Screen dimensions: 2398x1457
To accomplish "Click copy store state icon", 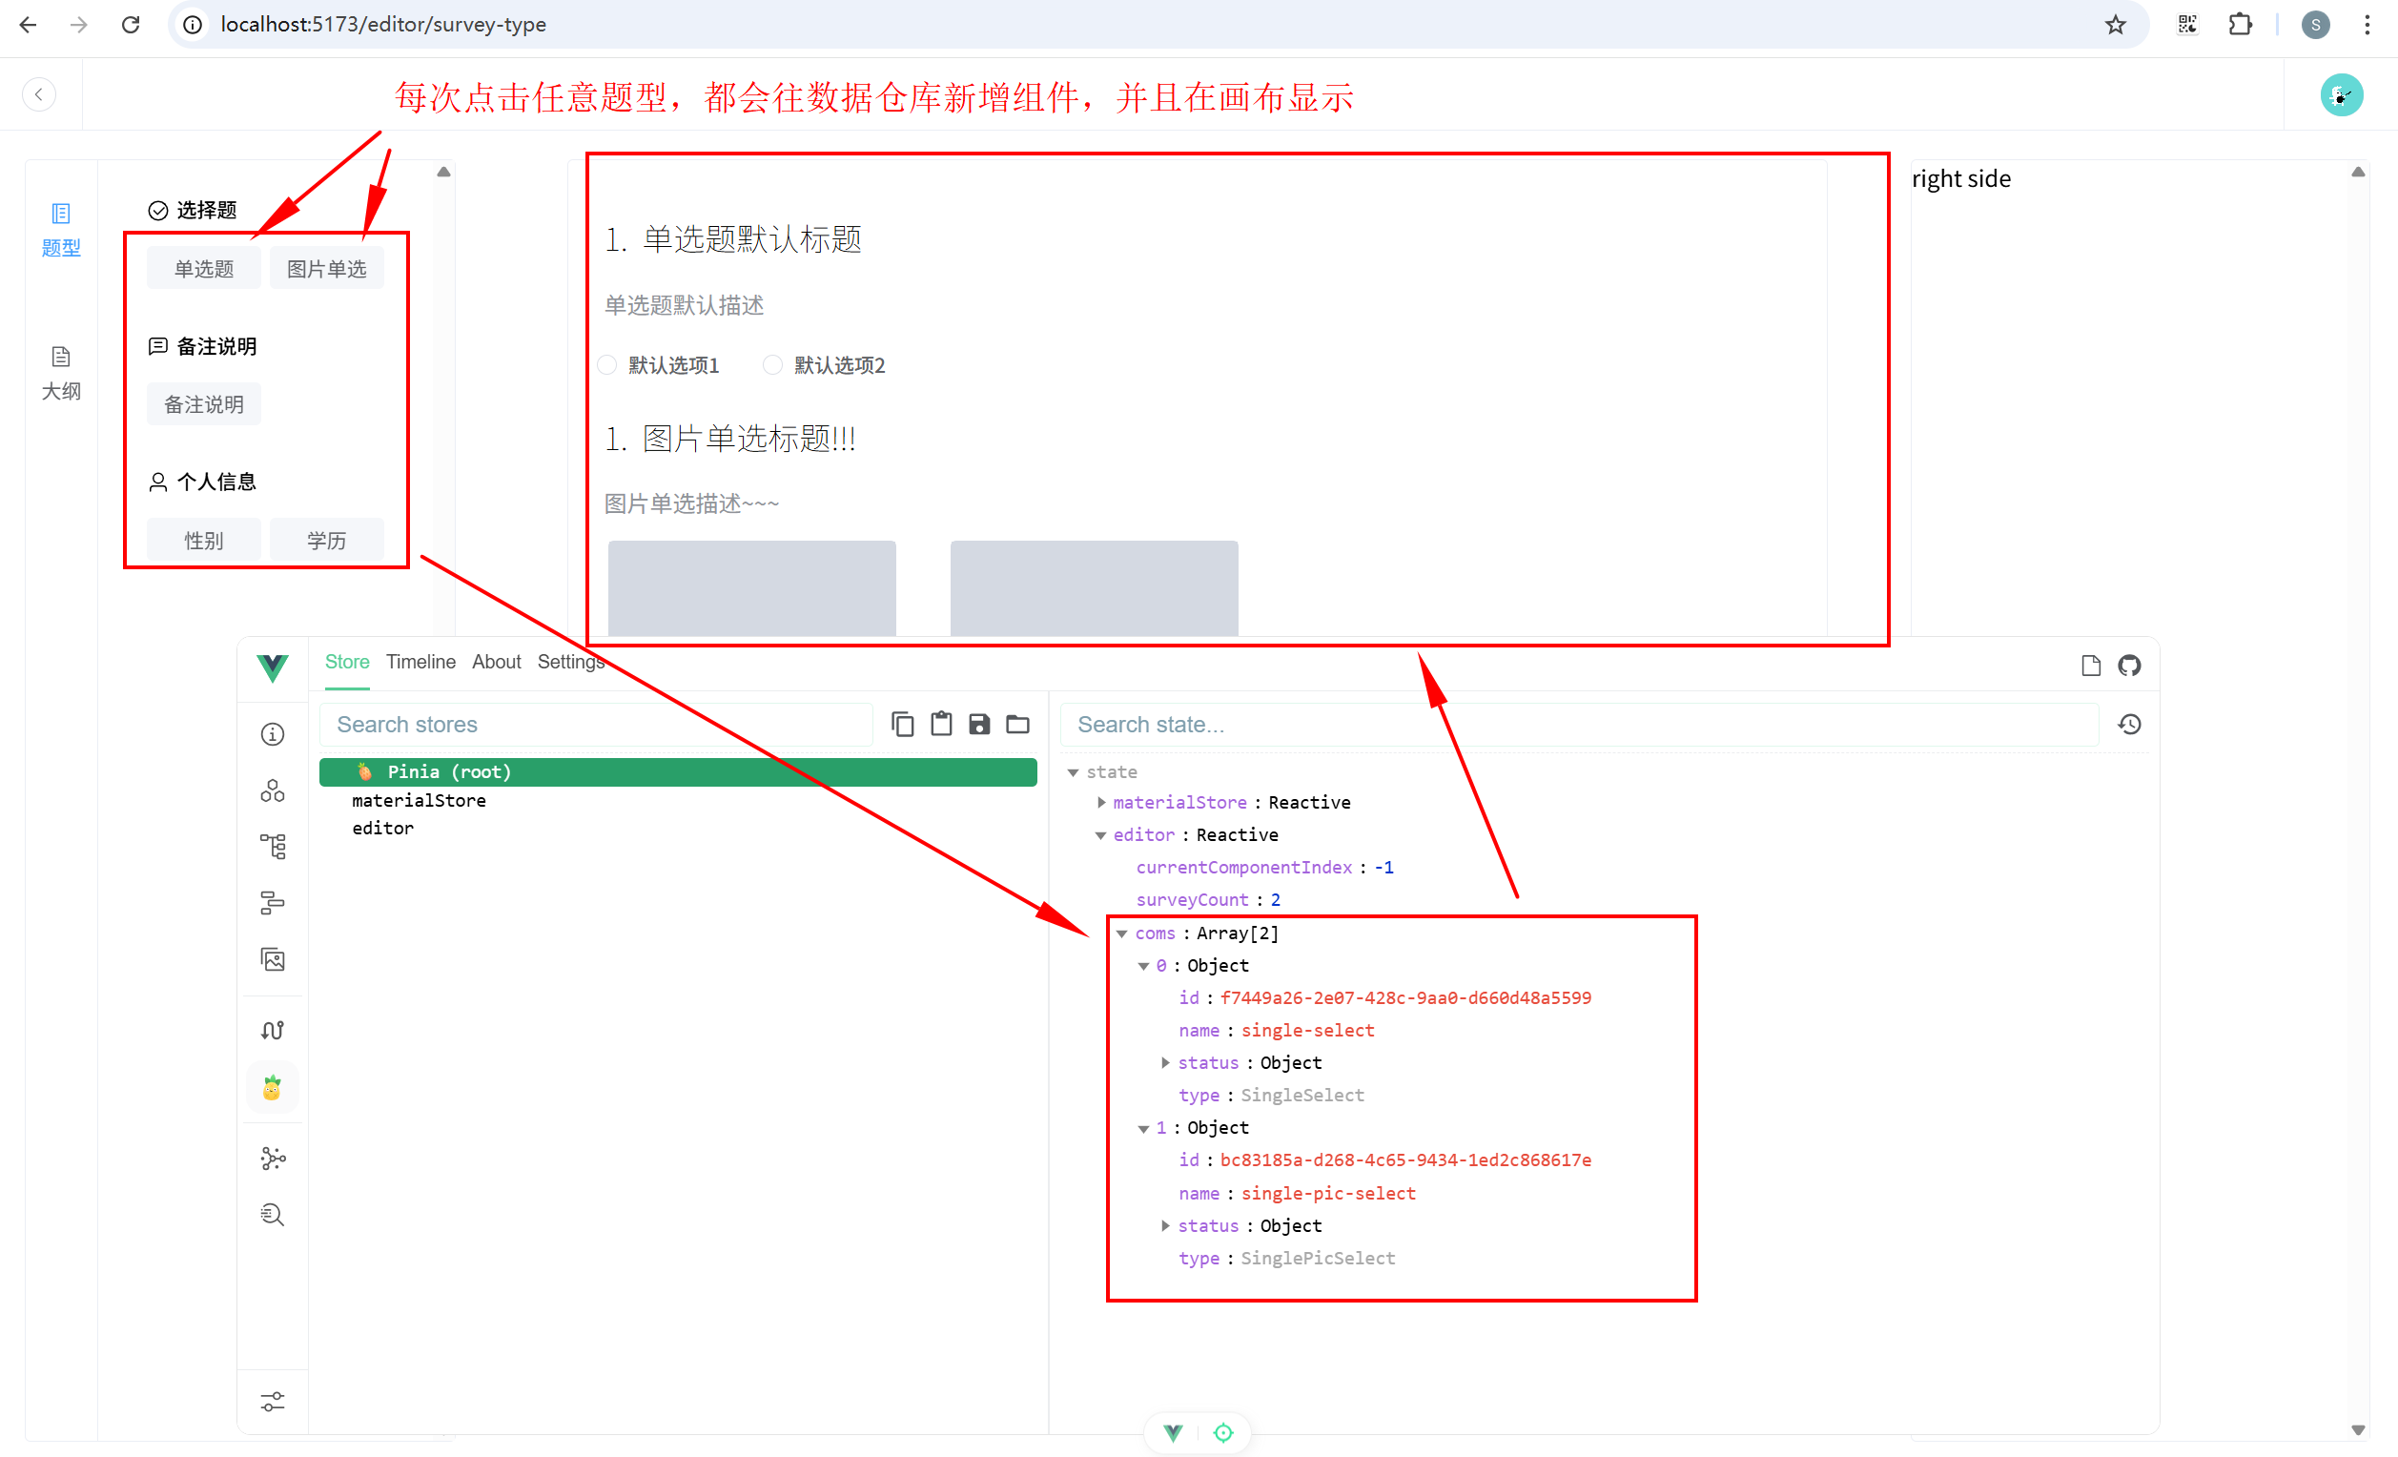I will [902, 724].
